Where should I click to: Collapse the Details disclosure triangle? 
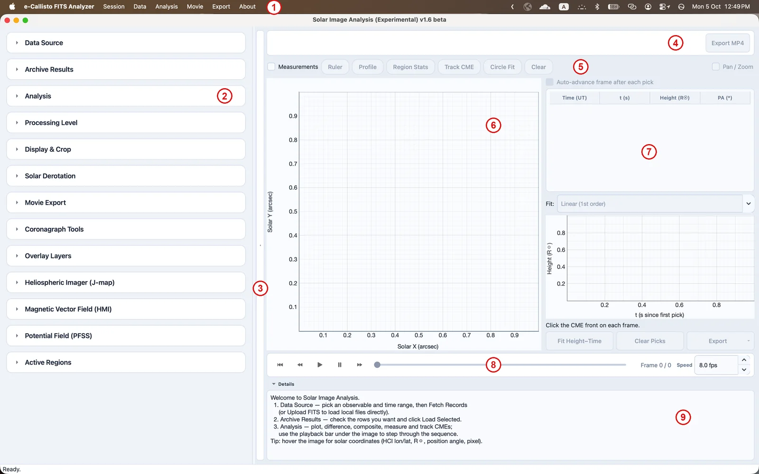tap(274, 384)
